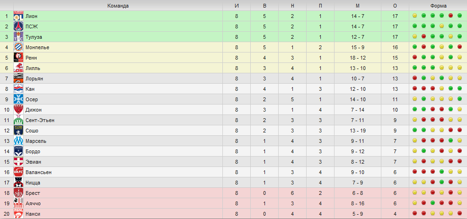Image resolution: width=467 pixels, height=219 pixels.
Task: Open the Montpellier team logo
Action: pos(18,47)
